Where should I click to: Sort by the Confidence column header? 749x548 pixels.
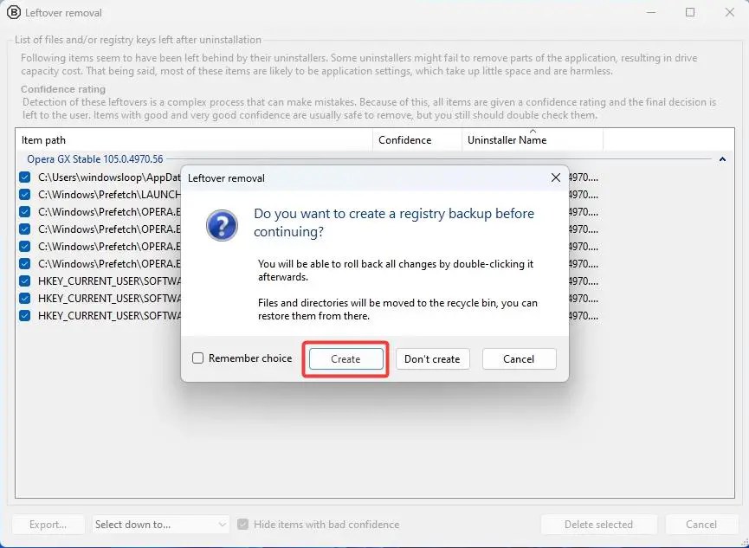pos(417,140)
